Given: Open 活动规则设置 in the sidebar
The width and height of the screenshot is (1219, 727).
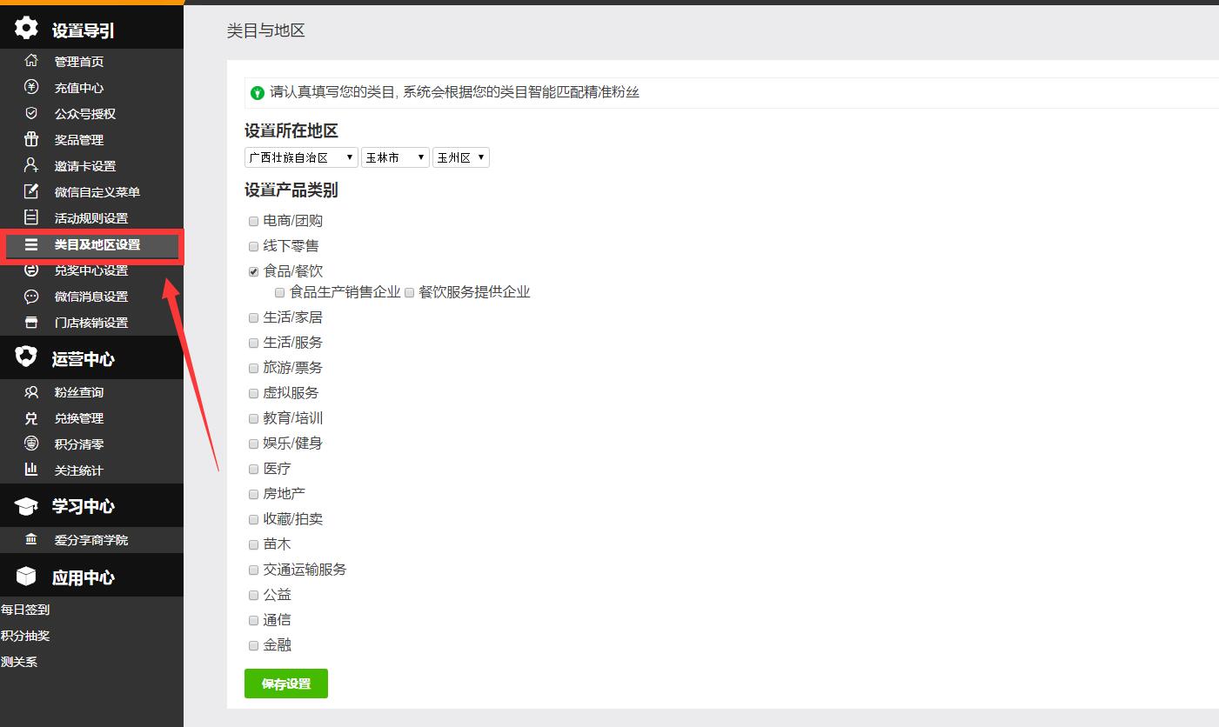Looking at the screenshot, I should 91,218.
